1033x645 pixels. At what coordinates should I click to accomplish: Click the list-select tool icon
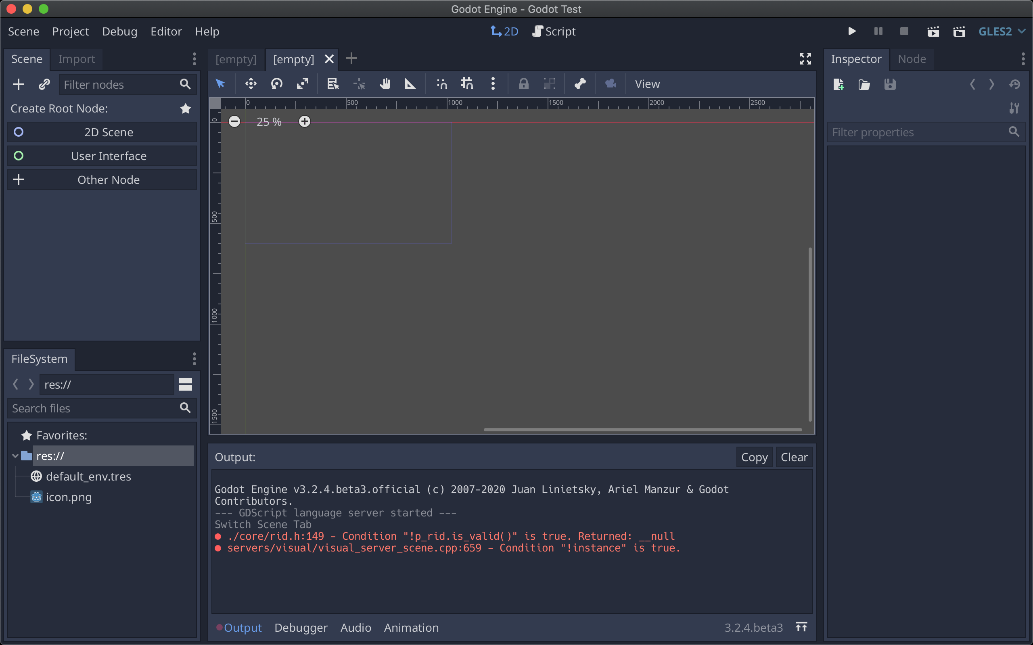tap(333, 83)
